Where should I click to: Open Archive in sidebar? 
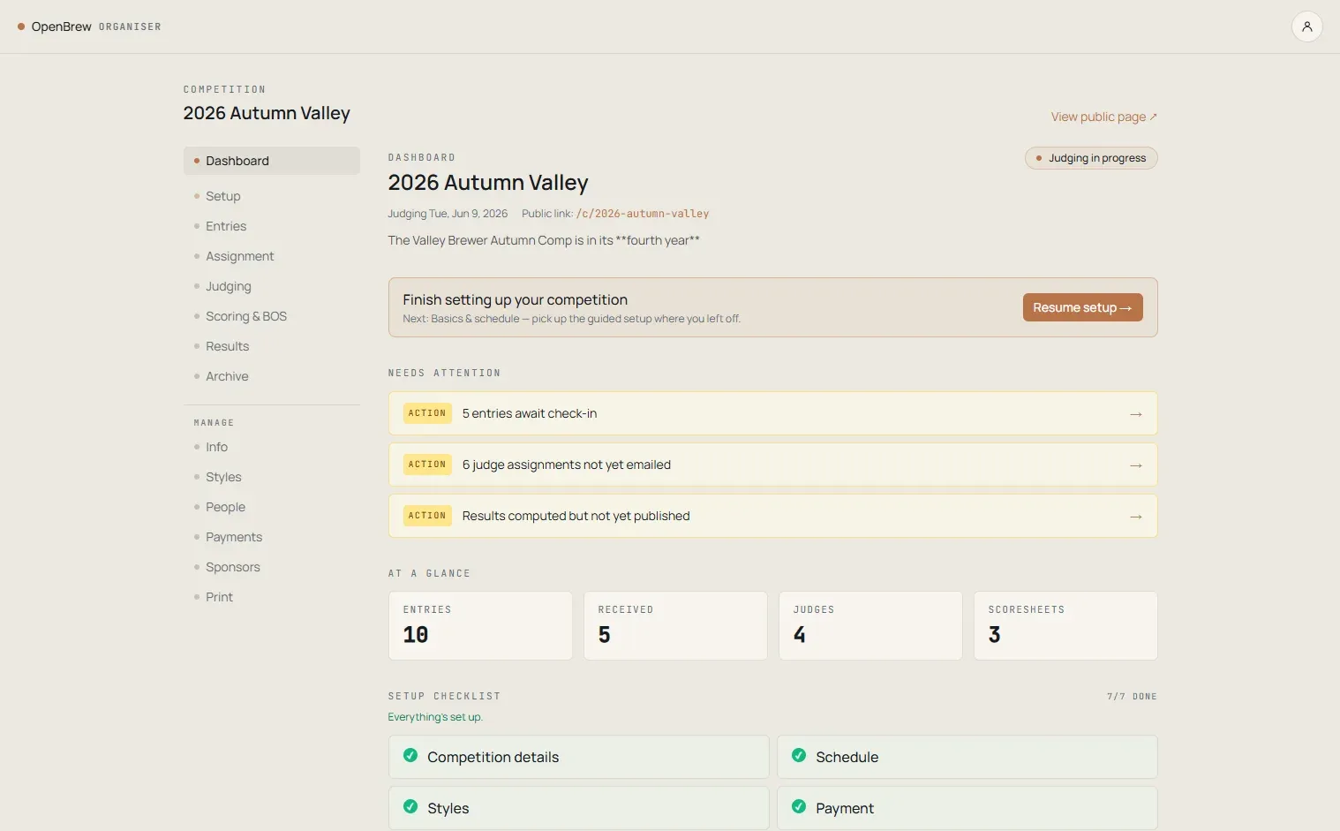(x=272, y=376)
